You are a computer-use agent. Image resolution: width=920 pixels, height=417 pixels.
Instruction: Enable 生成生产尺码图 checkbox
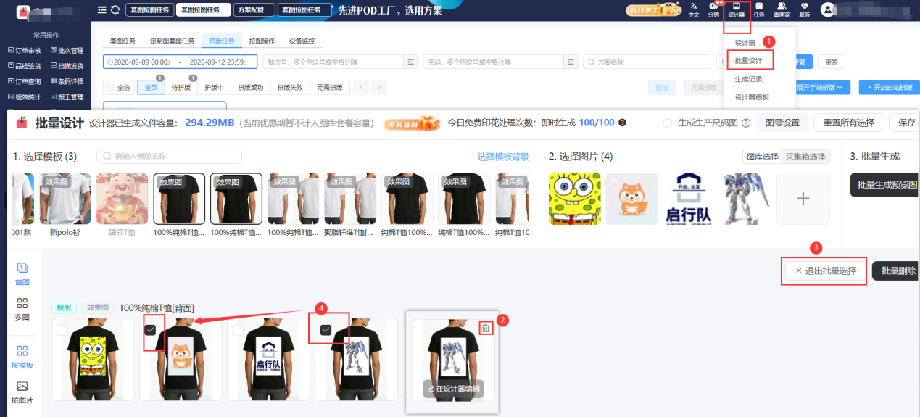point(667,123)
